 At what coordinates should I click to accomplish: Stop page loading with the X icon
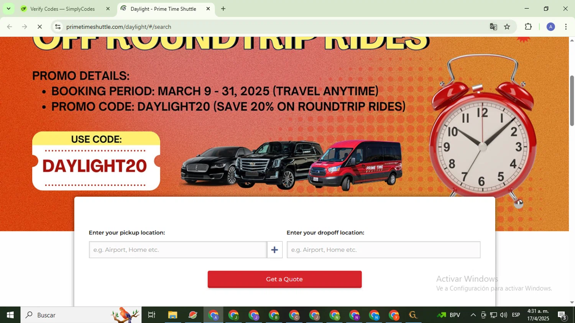[x=39, y=27]
